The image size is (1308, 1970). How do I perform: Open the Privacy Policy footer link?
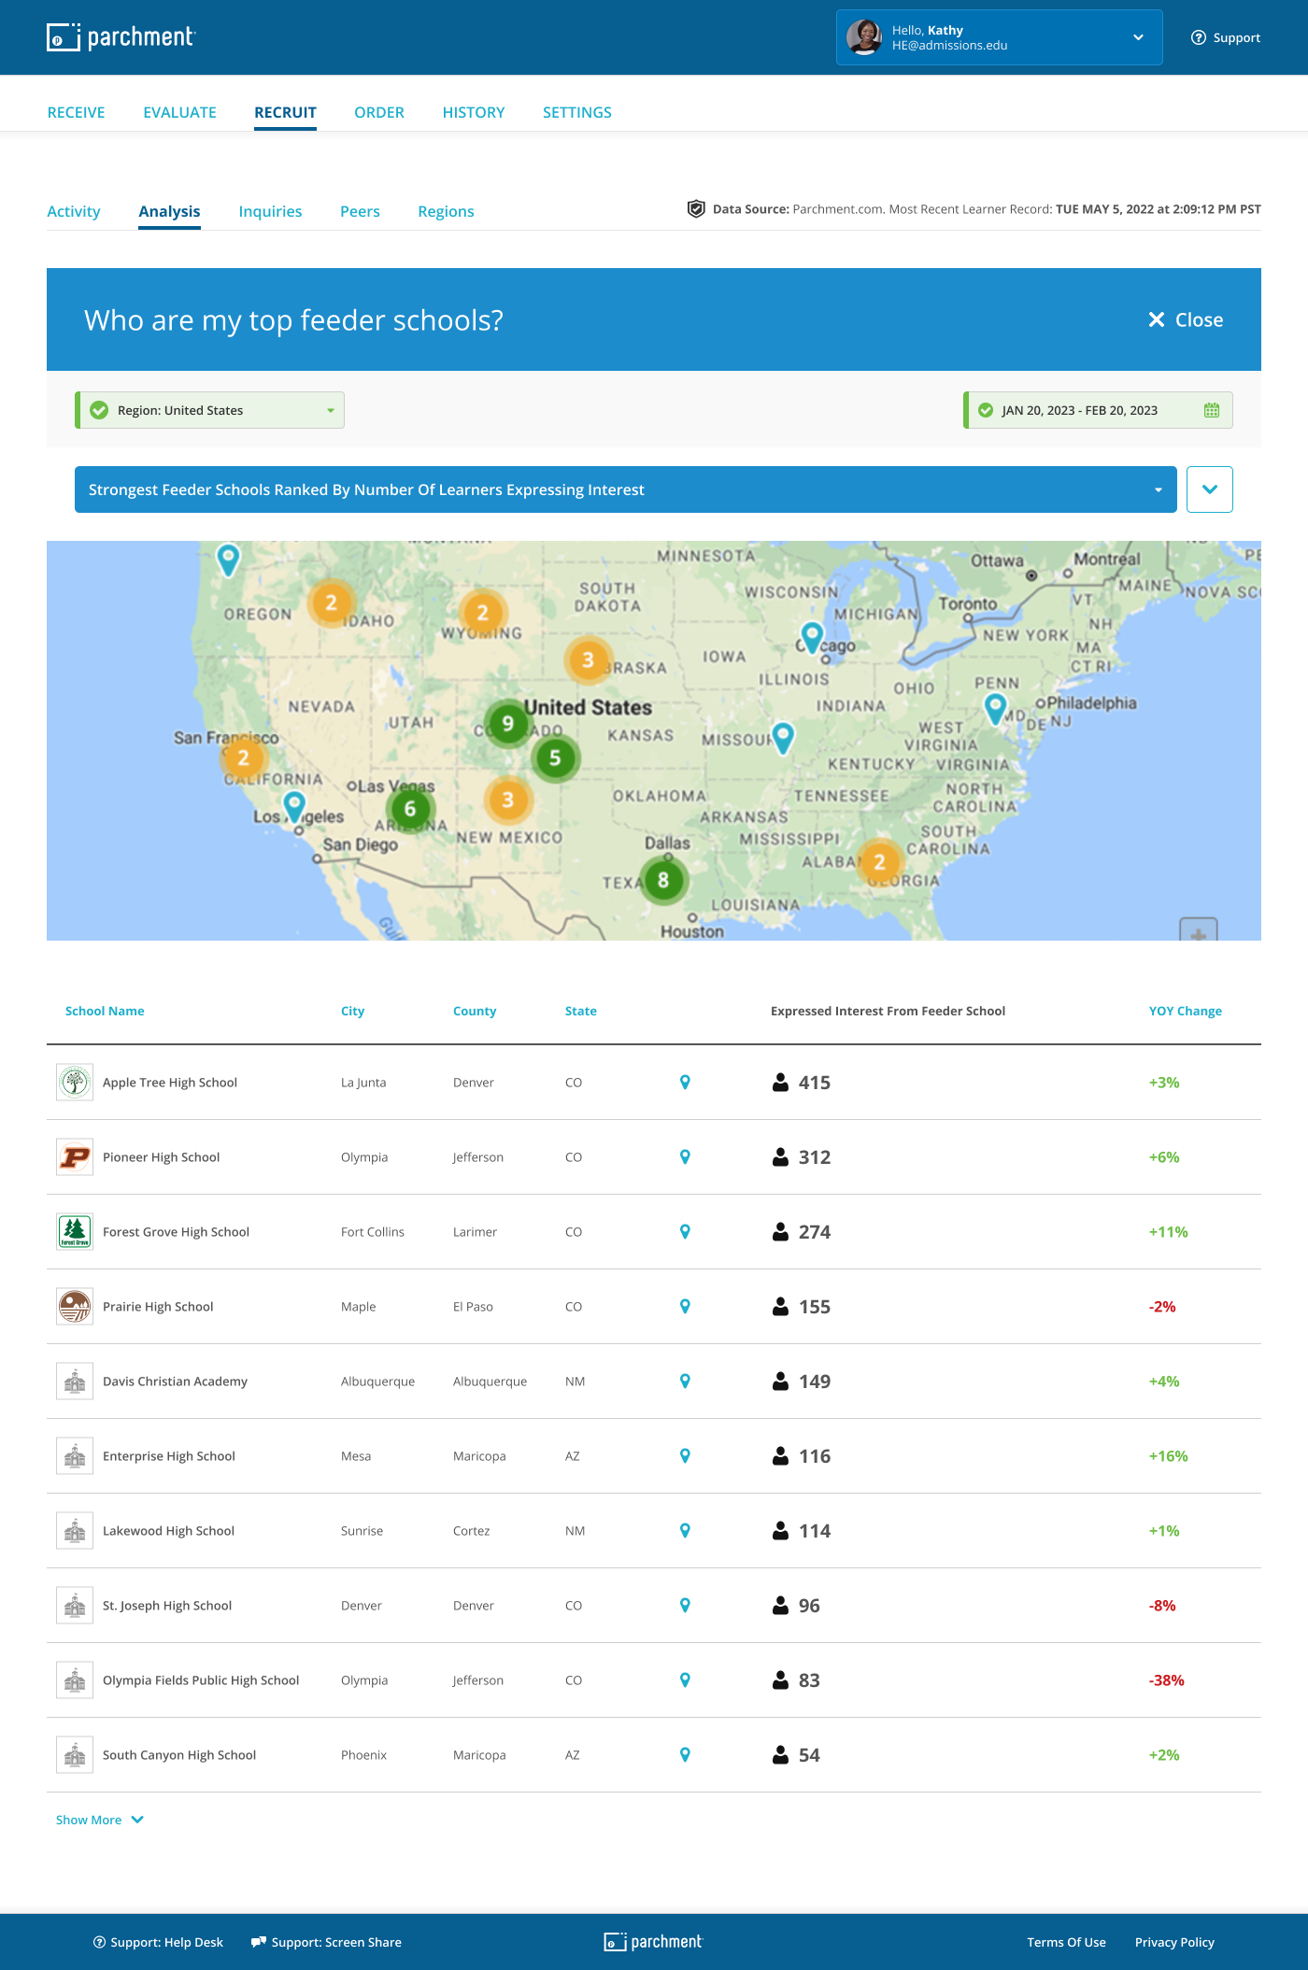[x=1173, y=1942]
